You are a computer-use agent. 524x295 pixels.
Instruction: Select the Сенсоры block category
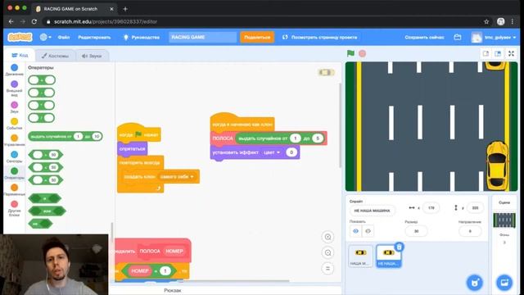[x=15, y=157]
